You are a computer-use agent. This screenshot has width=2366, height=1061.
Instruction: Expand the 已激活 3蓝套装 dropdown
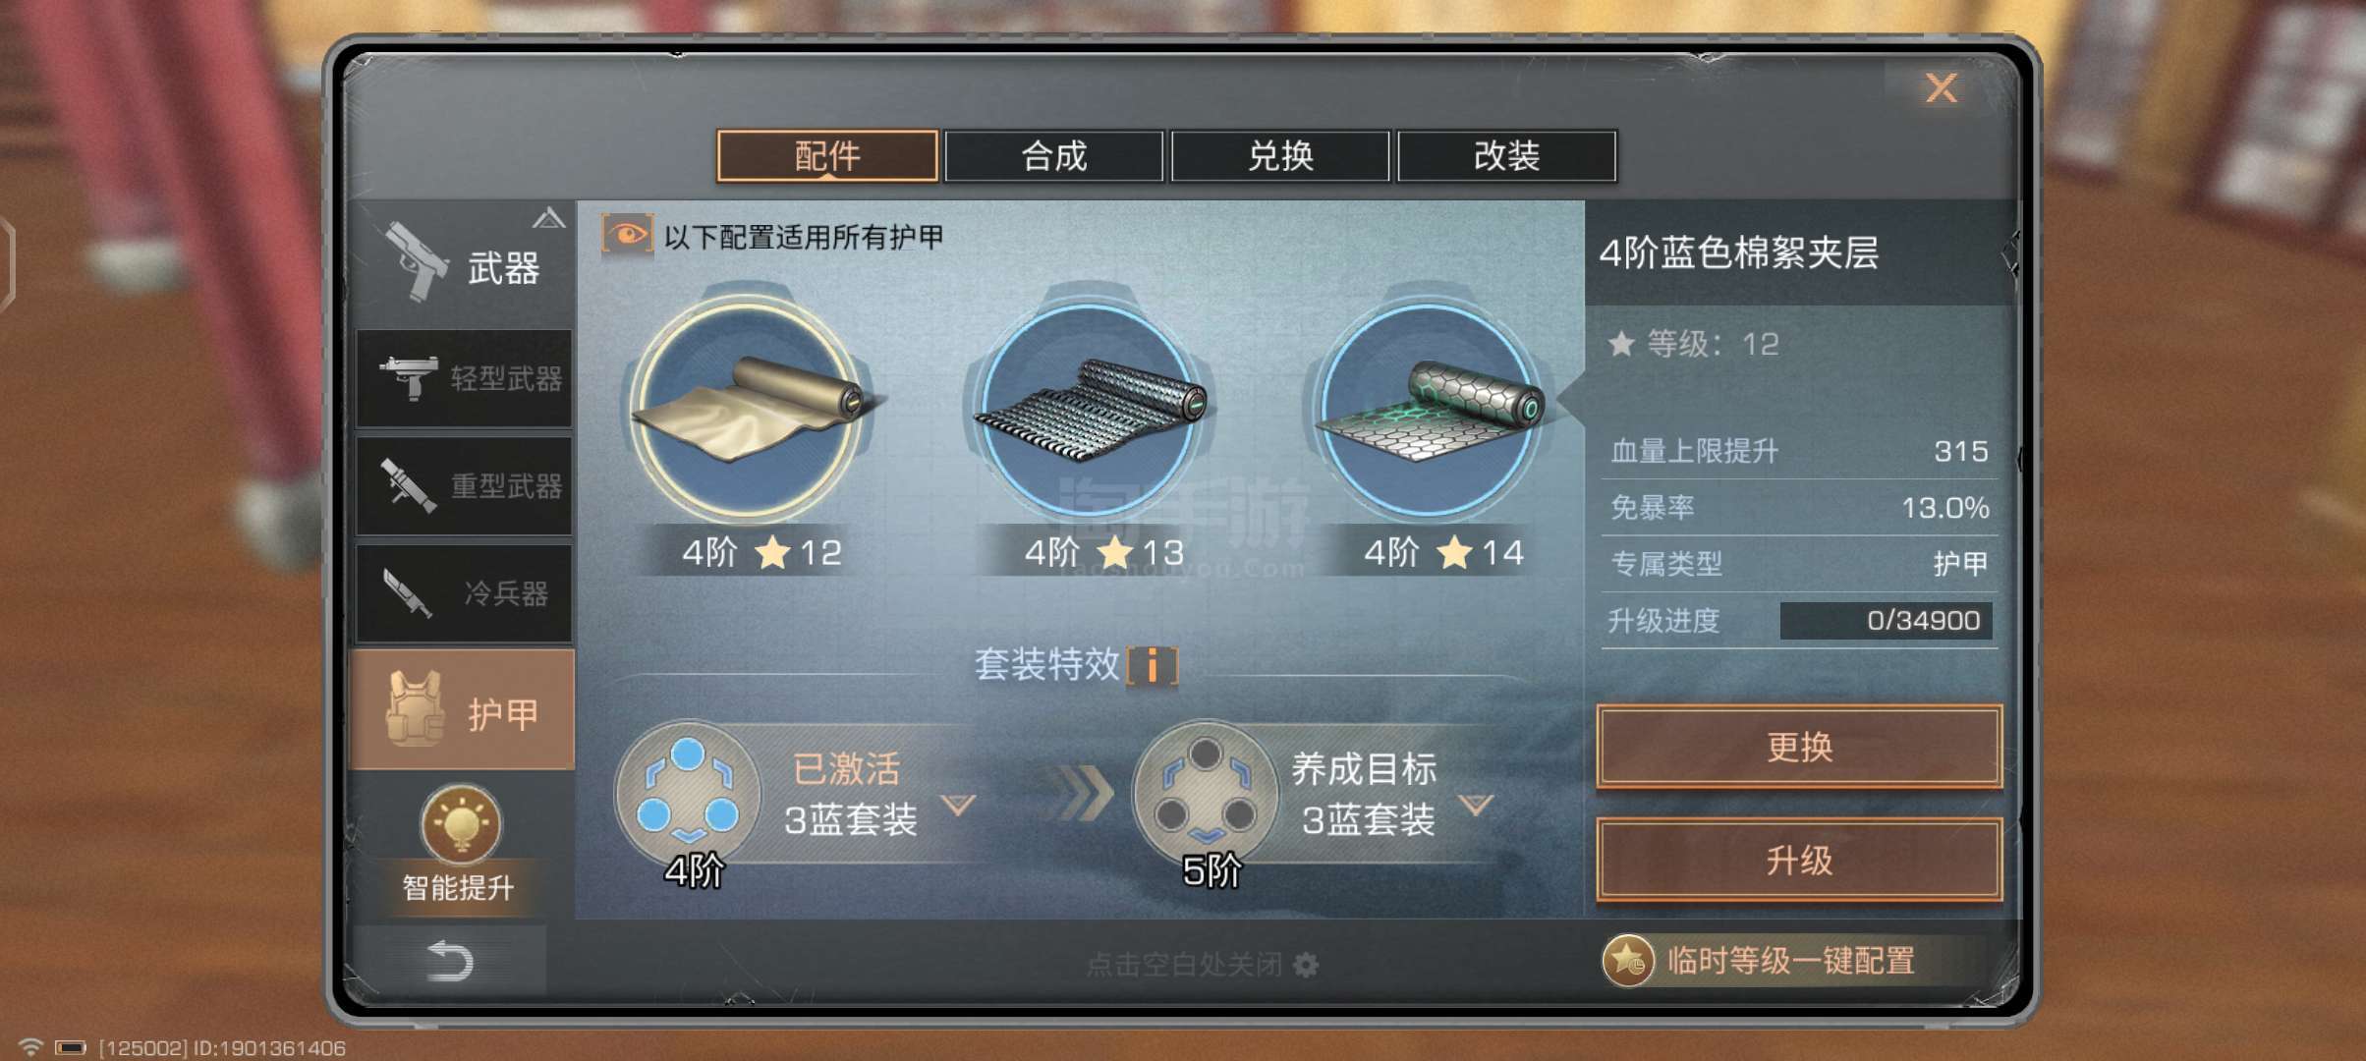point(958,805)
